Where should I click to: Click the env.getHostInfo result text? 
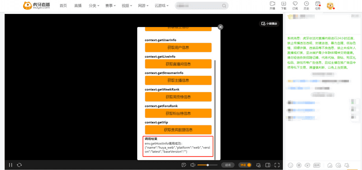(177, 148)
